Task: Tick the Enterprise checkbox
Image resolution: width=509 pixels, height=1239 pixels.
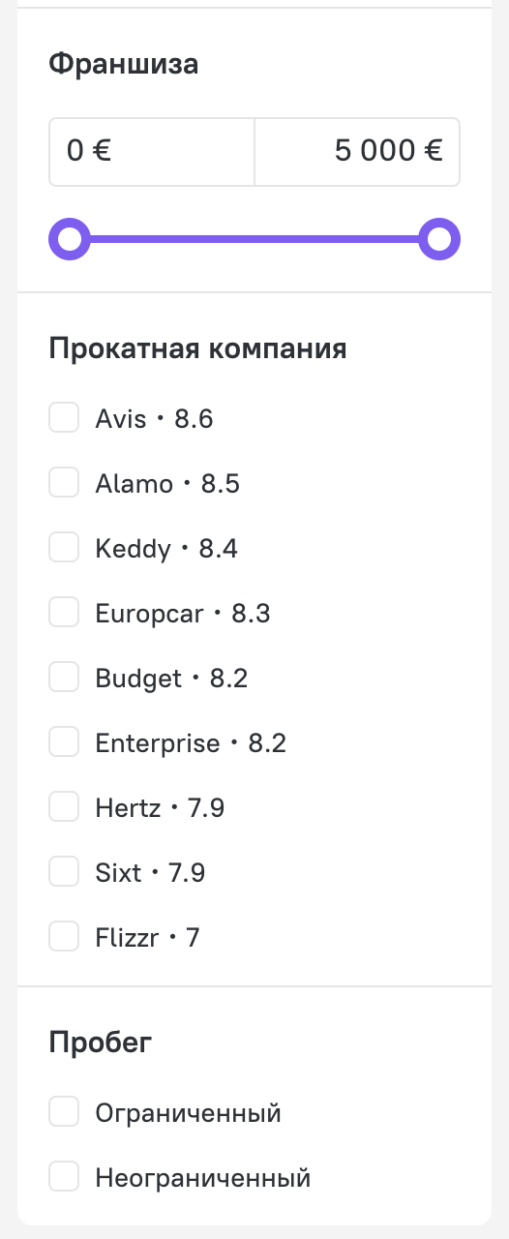Action: coord(64,743)
